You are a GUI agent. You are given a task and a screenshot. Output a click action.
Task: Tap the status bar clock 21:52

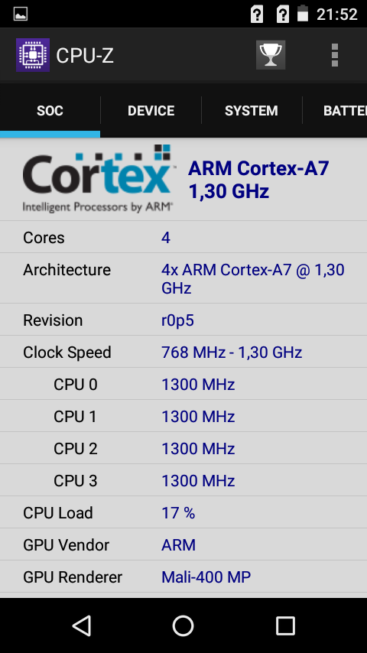pos(337,15)
